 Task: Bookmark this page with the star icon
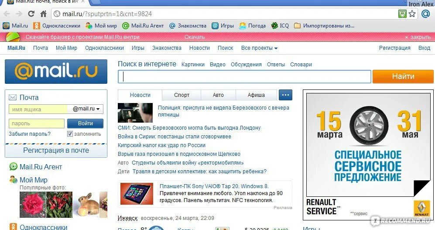click(x=412, y=14)
